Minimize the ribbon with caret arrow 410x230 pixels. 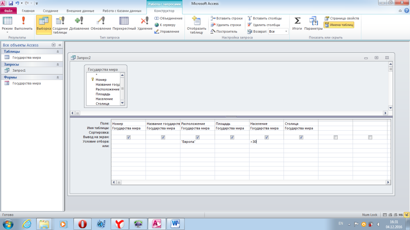[x=400, y=11]
